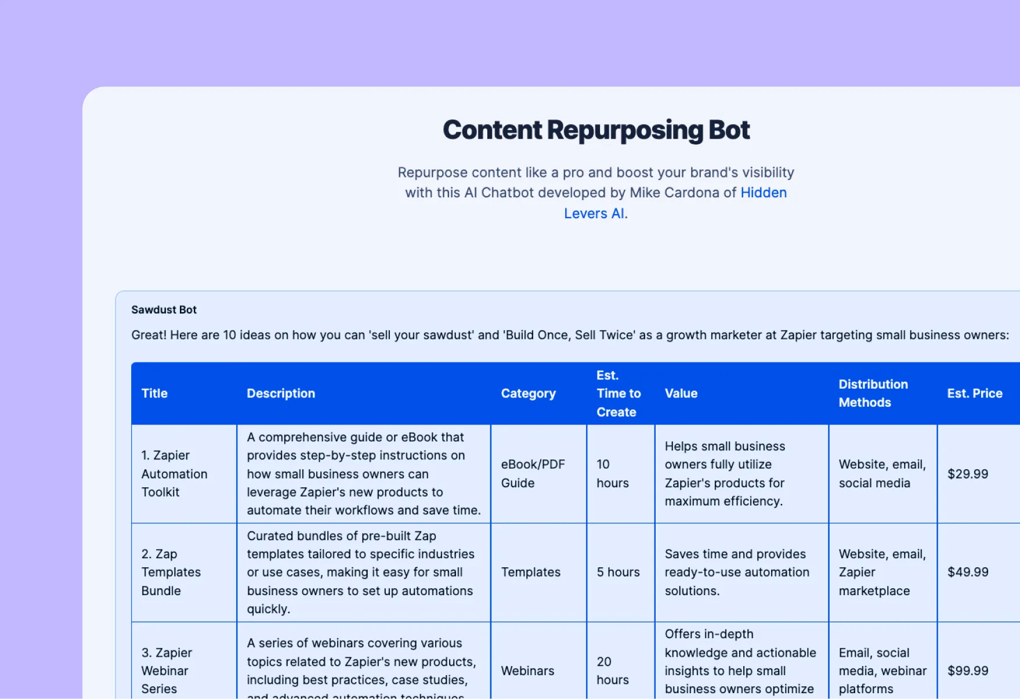Click the 10 hours time estimate cell
Image resolution: width=1020 pixels, height=699 pixels.
point(612,474)
